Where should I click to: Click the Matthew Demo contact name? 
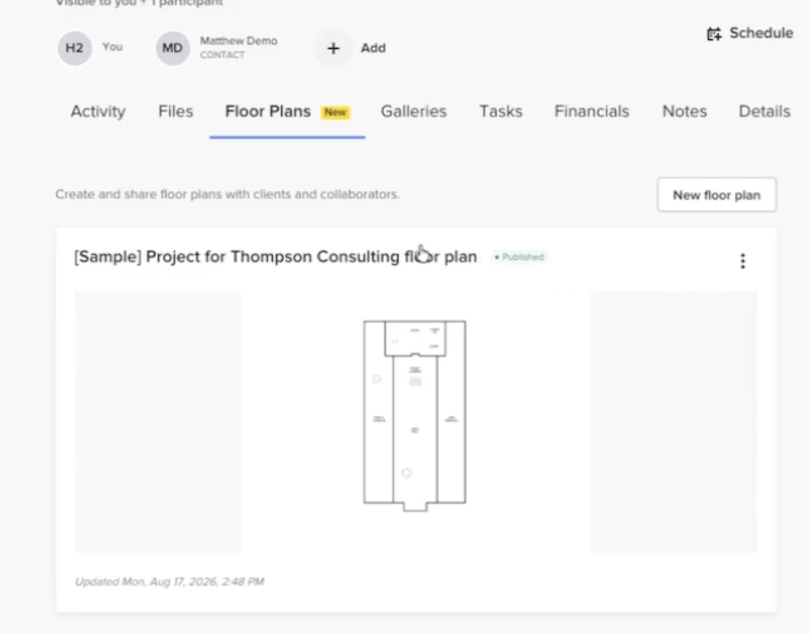pos(239,41)
